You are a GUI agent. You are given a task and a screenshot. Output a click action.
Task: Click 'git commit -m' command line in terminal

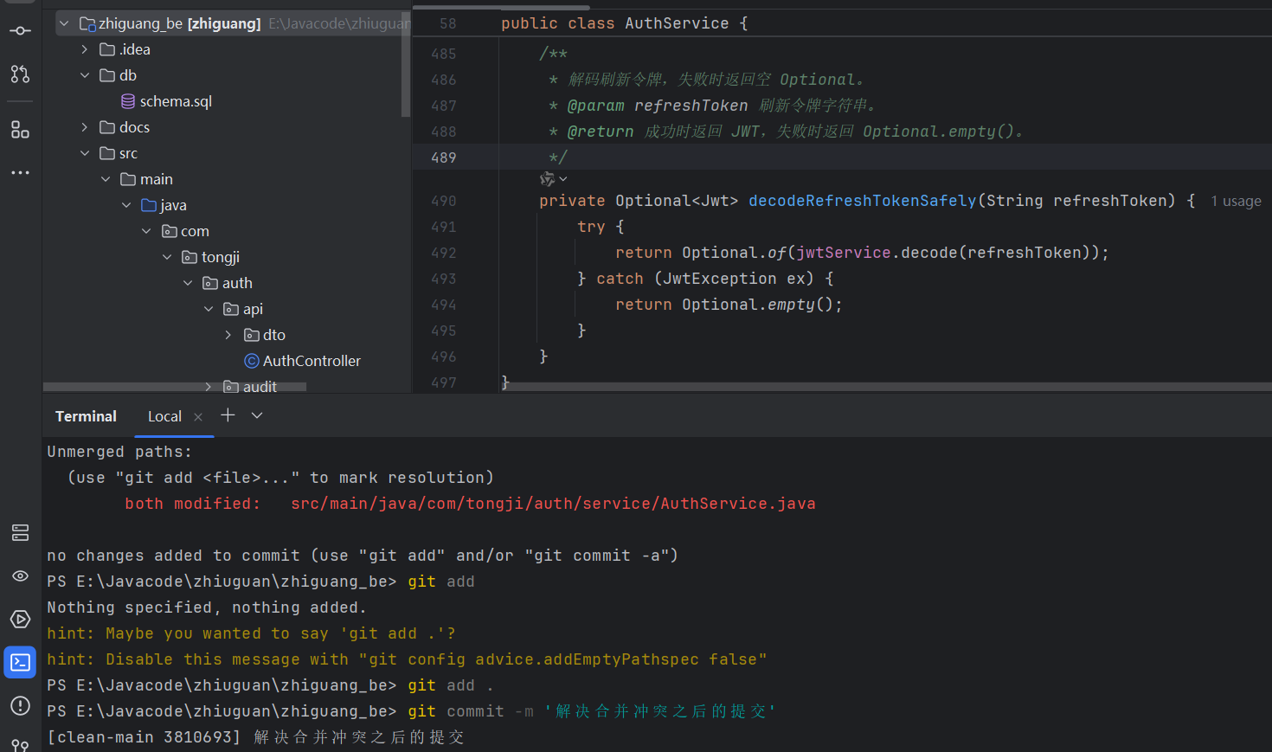[592, 711]
